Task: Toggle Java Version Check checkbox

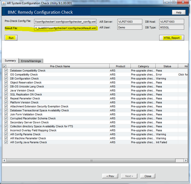Action: click(6, 90)
